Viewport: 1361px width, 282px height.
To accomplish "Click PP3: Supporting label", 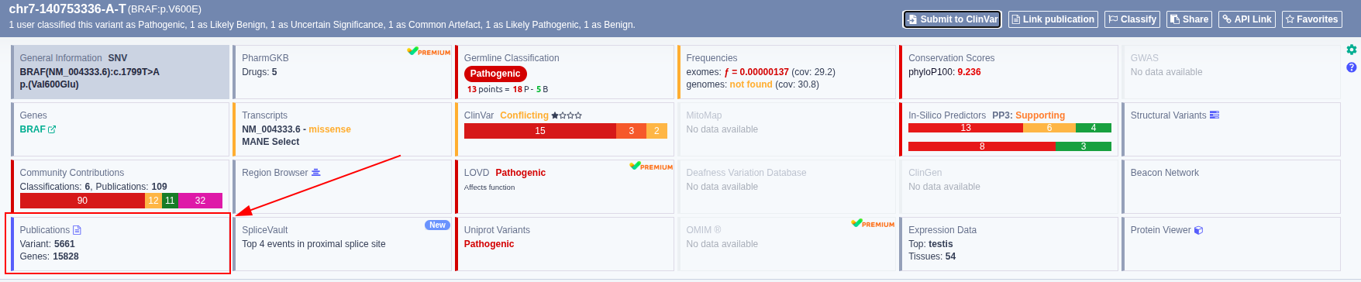I will click(1029, 115).
